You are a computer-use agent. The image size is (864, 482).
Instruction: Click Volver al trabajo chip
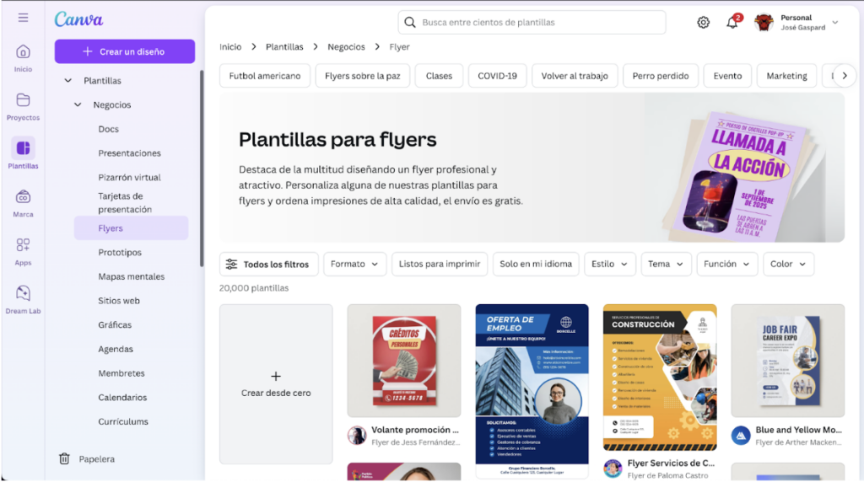[x=575, y=76]
